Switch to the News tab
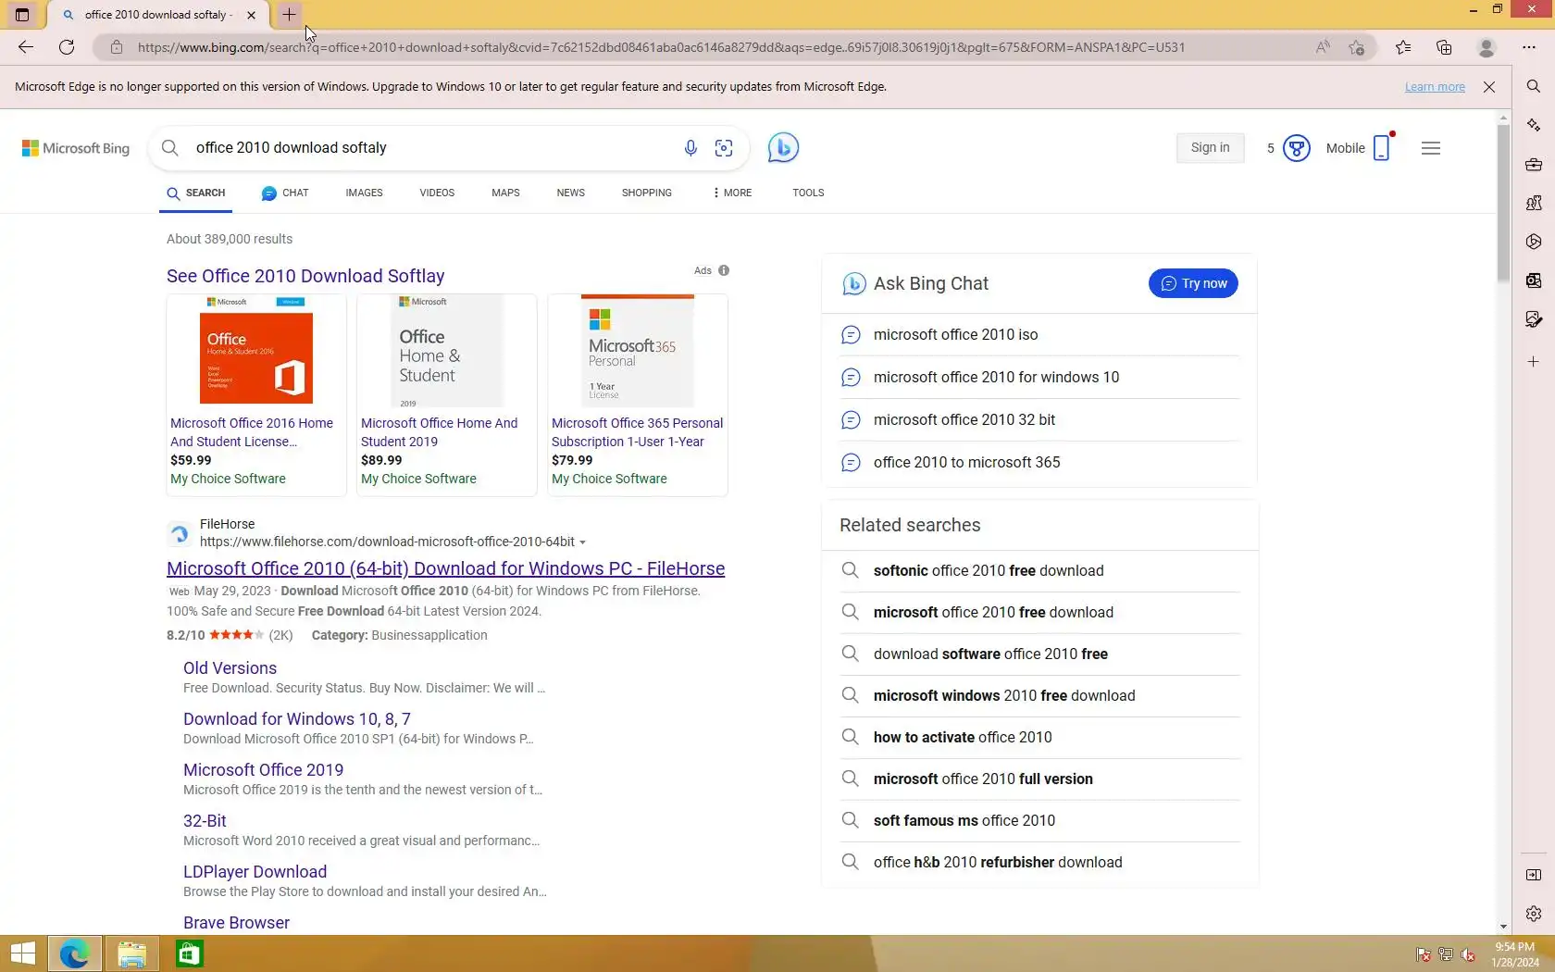1555x972 pixels. pyautogui.click(x=570, y=193)
